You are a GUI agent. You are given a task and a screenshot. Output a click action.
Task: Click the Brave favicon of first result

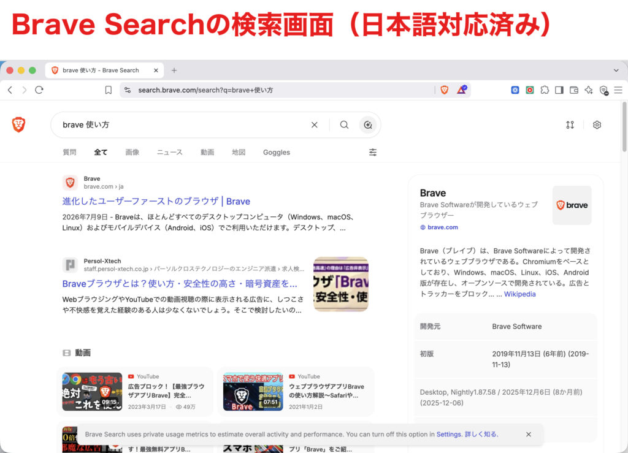[70, 183]
